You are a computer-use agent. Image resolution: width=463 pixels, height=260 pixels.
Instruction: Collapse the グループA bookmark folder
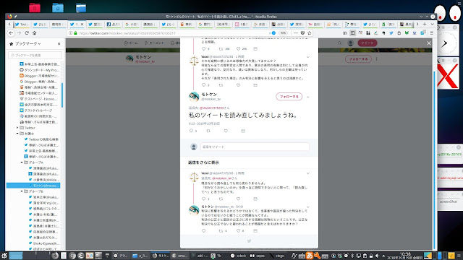click(x=22, y=162)
